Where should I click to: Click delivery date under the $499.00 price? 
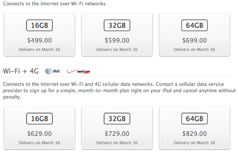click(39, 49)
